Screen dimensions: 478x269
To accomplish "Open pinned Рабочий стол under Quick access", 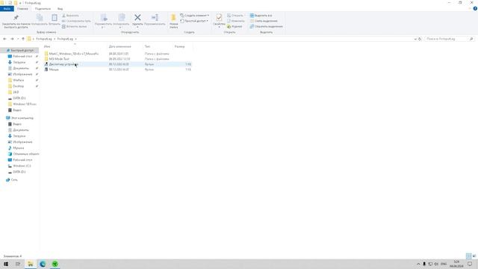I will [22, 57].
